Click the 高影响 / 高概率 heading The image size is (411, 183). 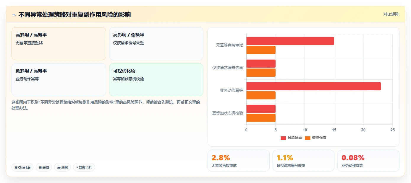tap(31, 35)
